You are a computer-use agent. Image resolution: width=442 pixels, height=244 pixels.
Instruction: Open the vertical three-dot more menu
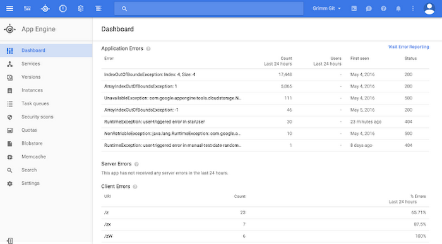[x=413, y=9]
